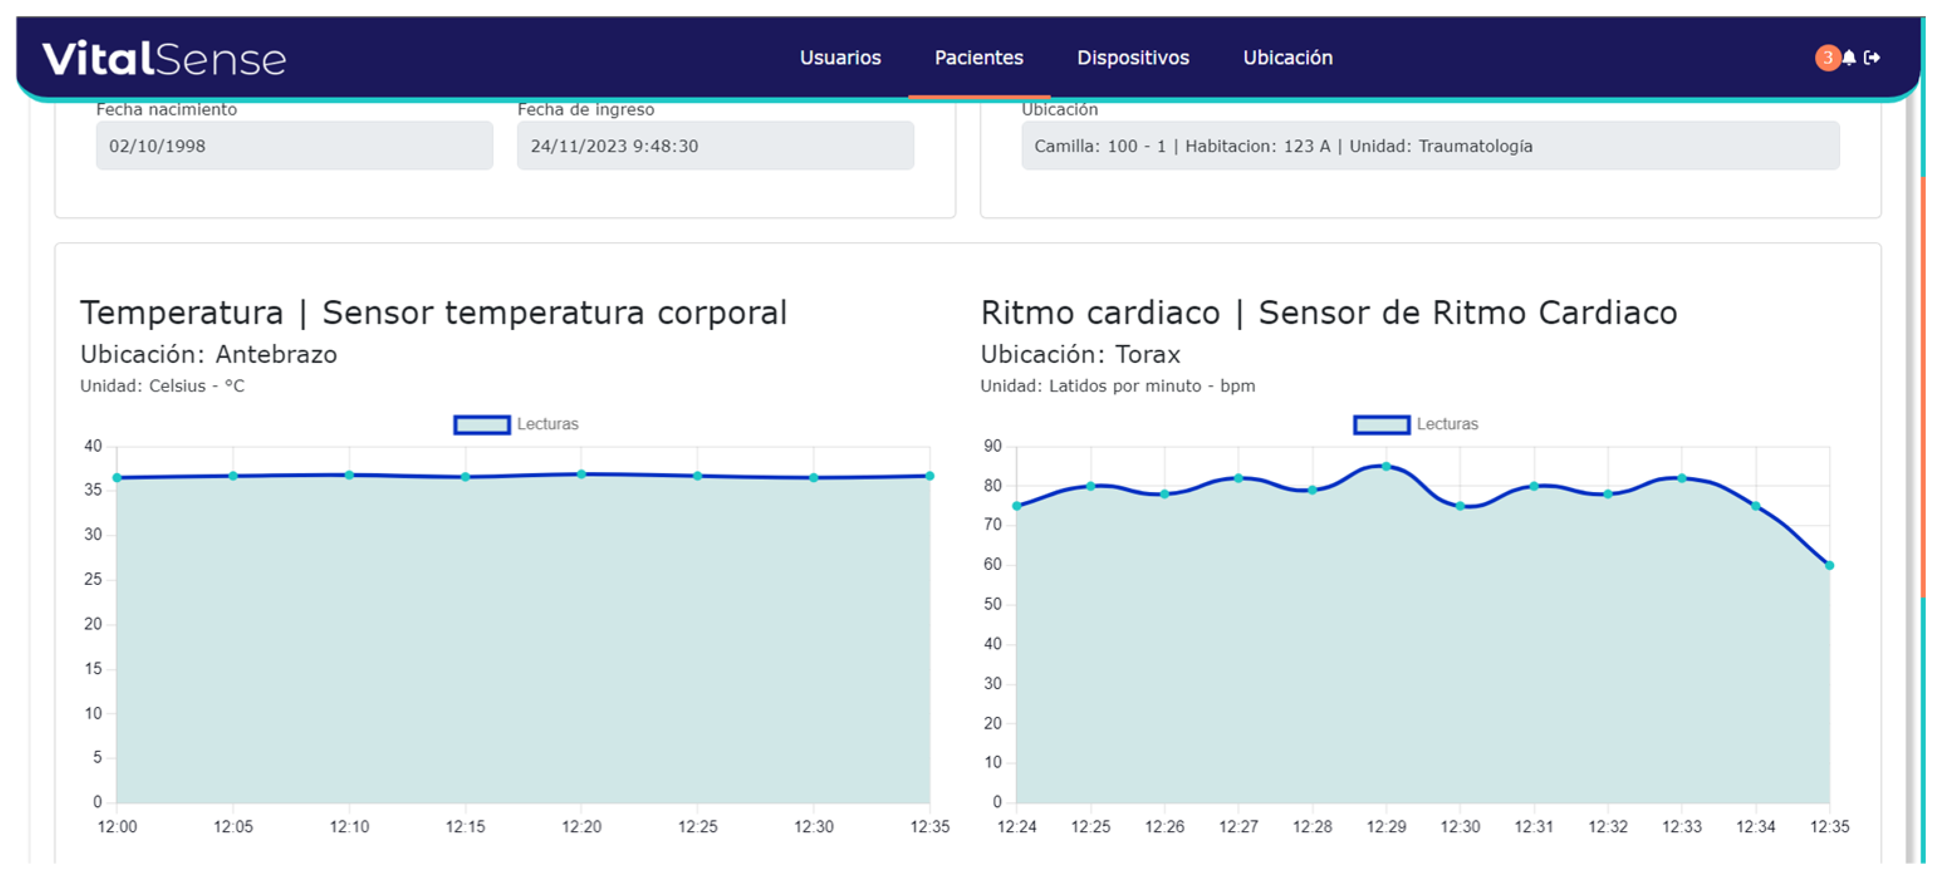This screenshot has width=1942, height=885.
Task: Click the heart rate point at 12:35
Action: point(1829,565)
